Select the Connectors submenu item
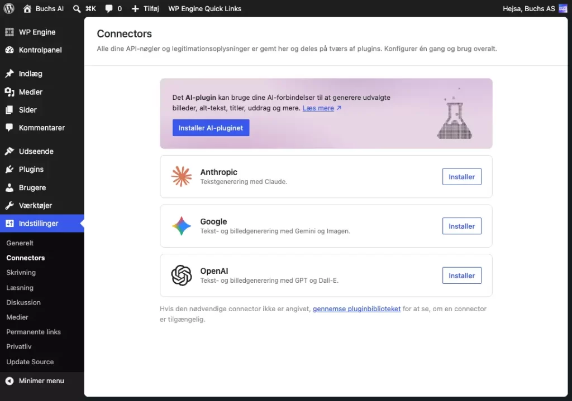The width and height of the screenshot is (572, 401). (26, 258)
